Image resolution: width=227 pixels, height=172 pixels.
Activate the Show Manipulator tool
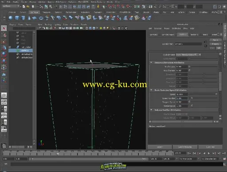coord(4,80)
